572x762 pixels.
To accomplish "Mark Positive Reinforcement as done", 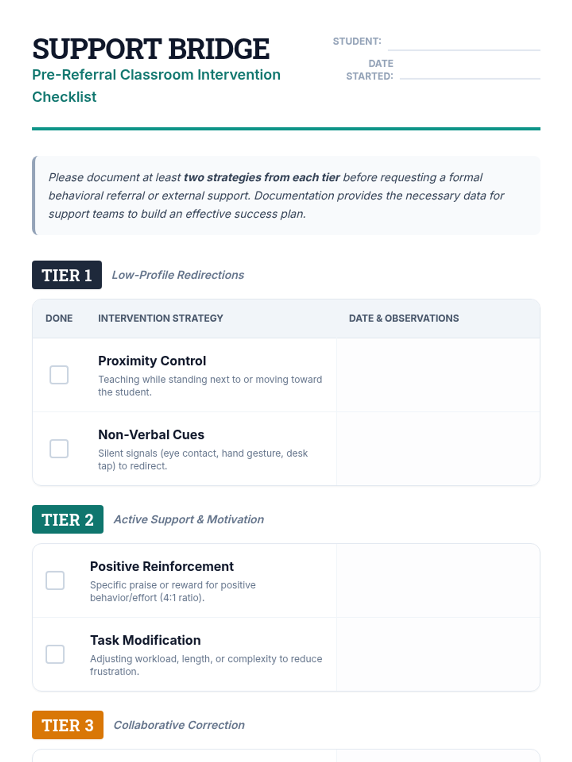I will coord(55,581).
